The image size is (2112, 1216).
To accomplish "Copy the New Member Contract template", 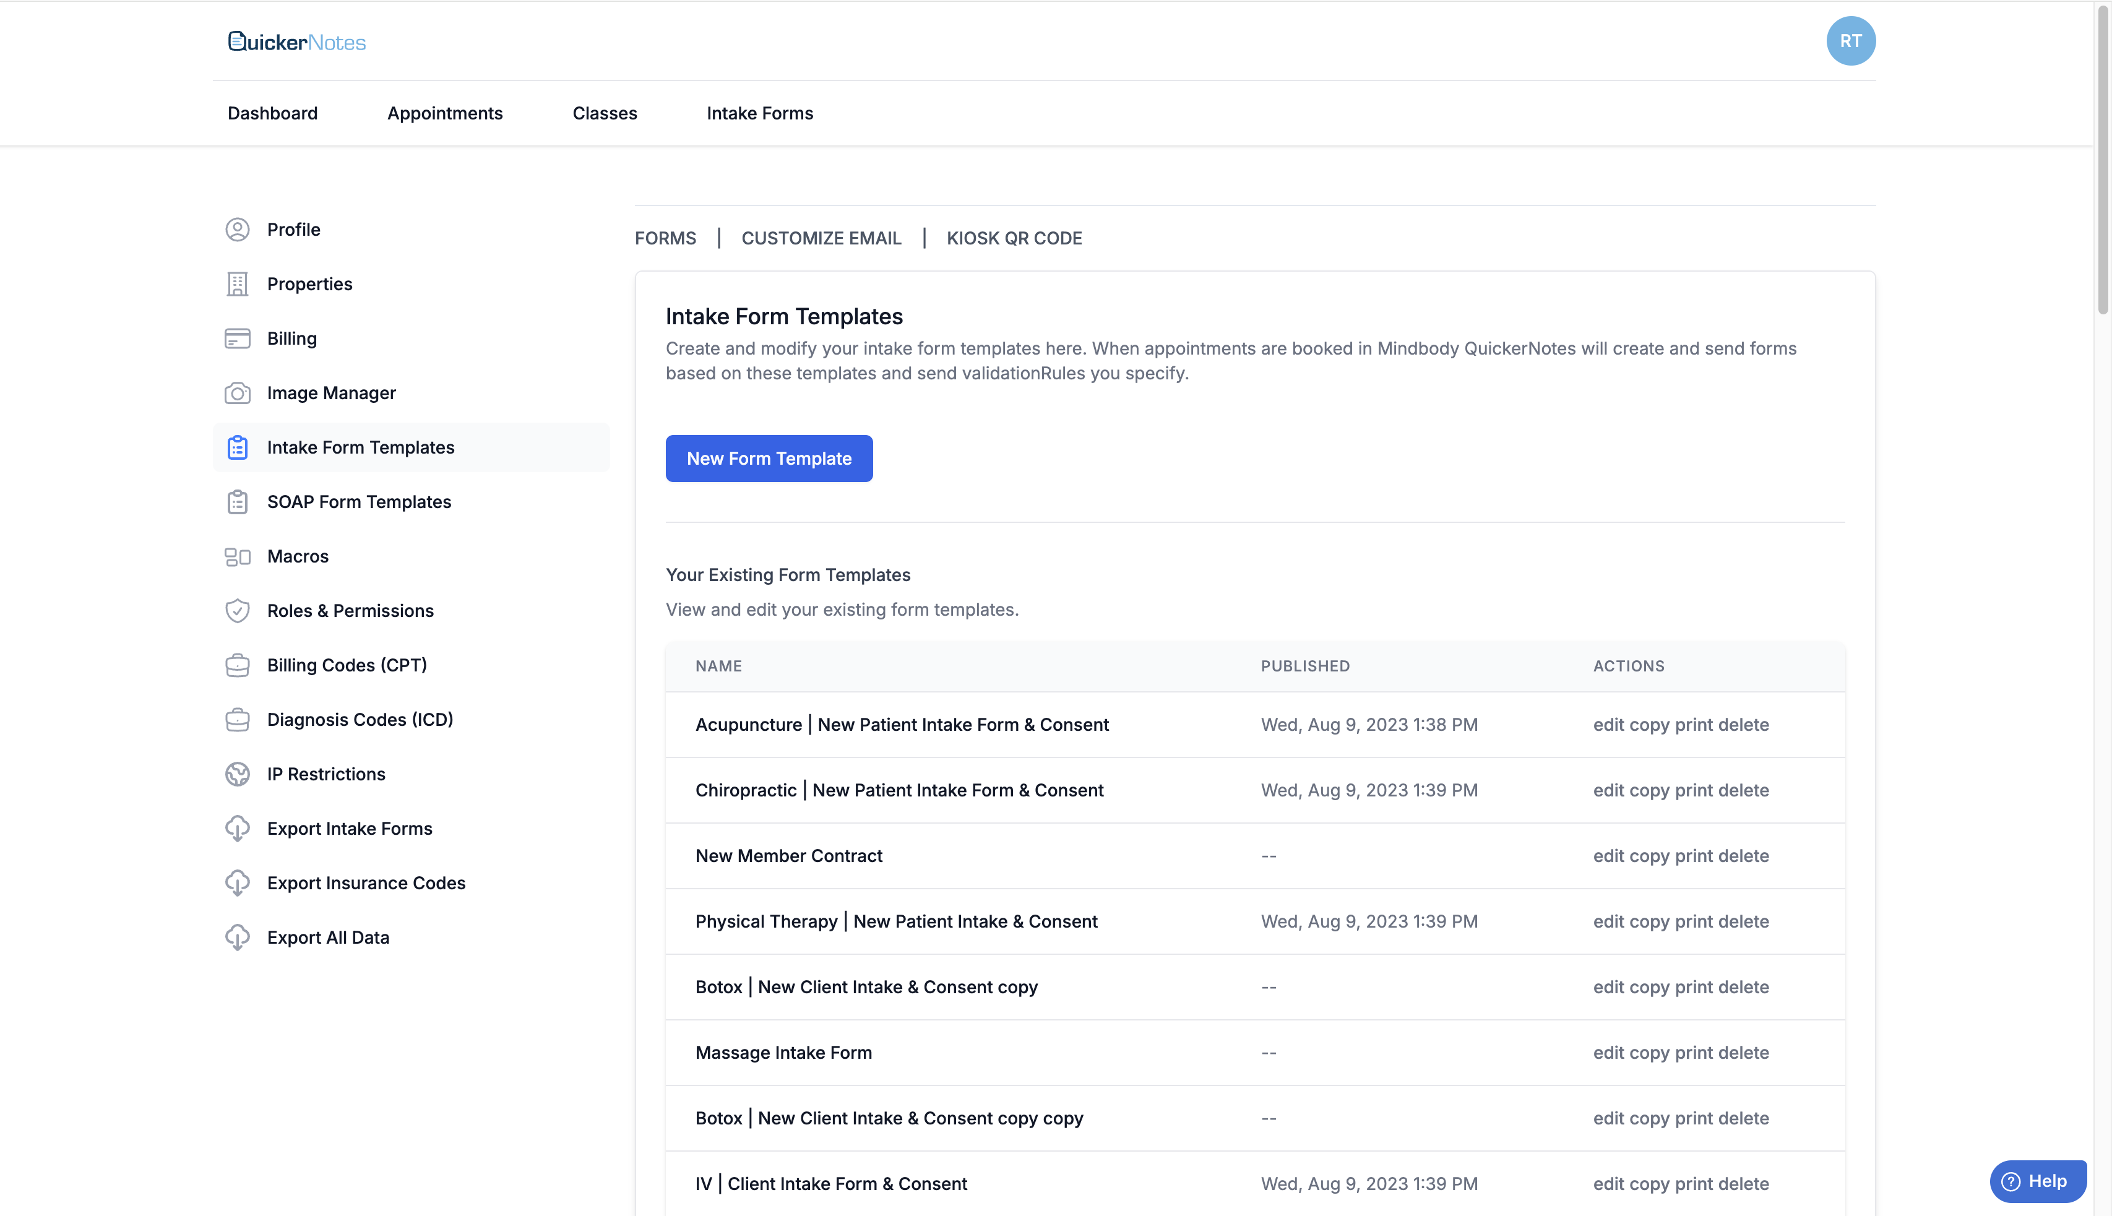I will [x=1649, y=856].
